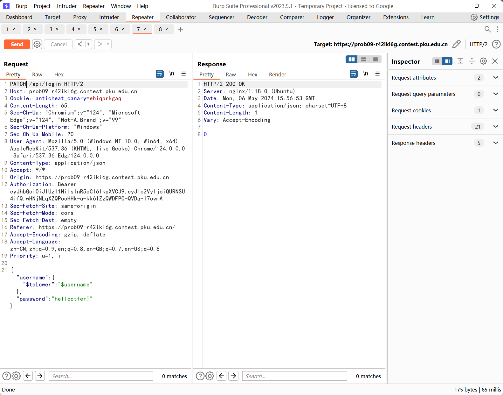Image resolution: width=503 pixels, height=395 pixels.
Task: Expand Request cookies section
Action: [x=445, y=110]
